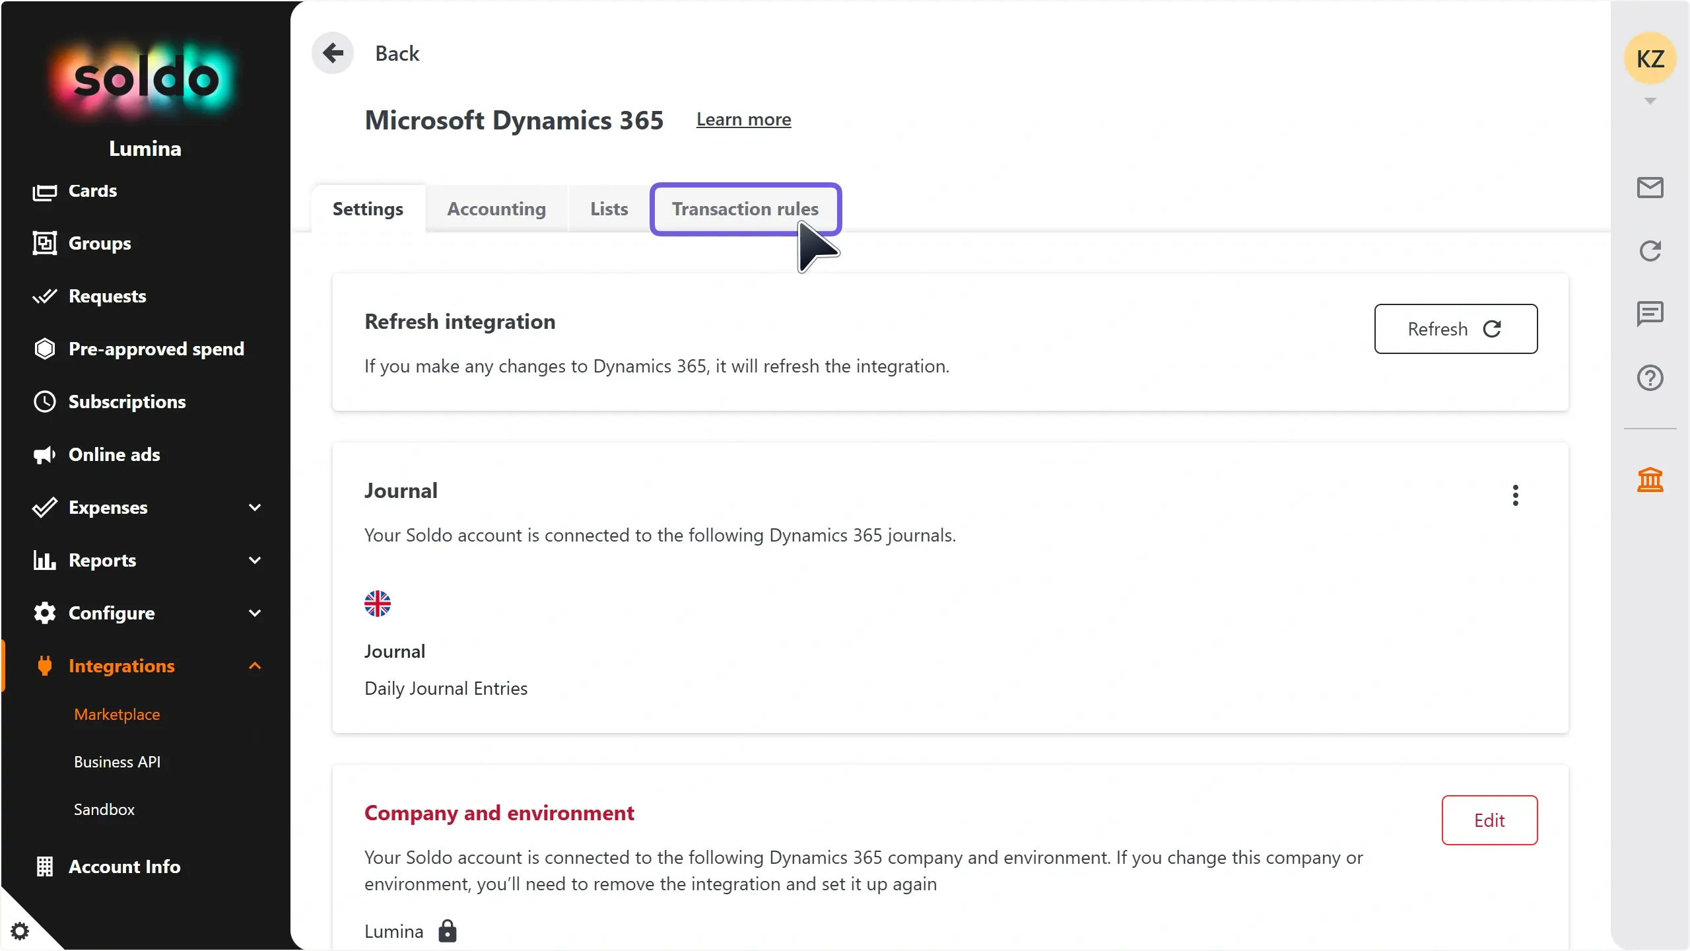Open the mail envelope icon
The width and height of the screenshot is (1690, 951).
coord(1650,188)
